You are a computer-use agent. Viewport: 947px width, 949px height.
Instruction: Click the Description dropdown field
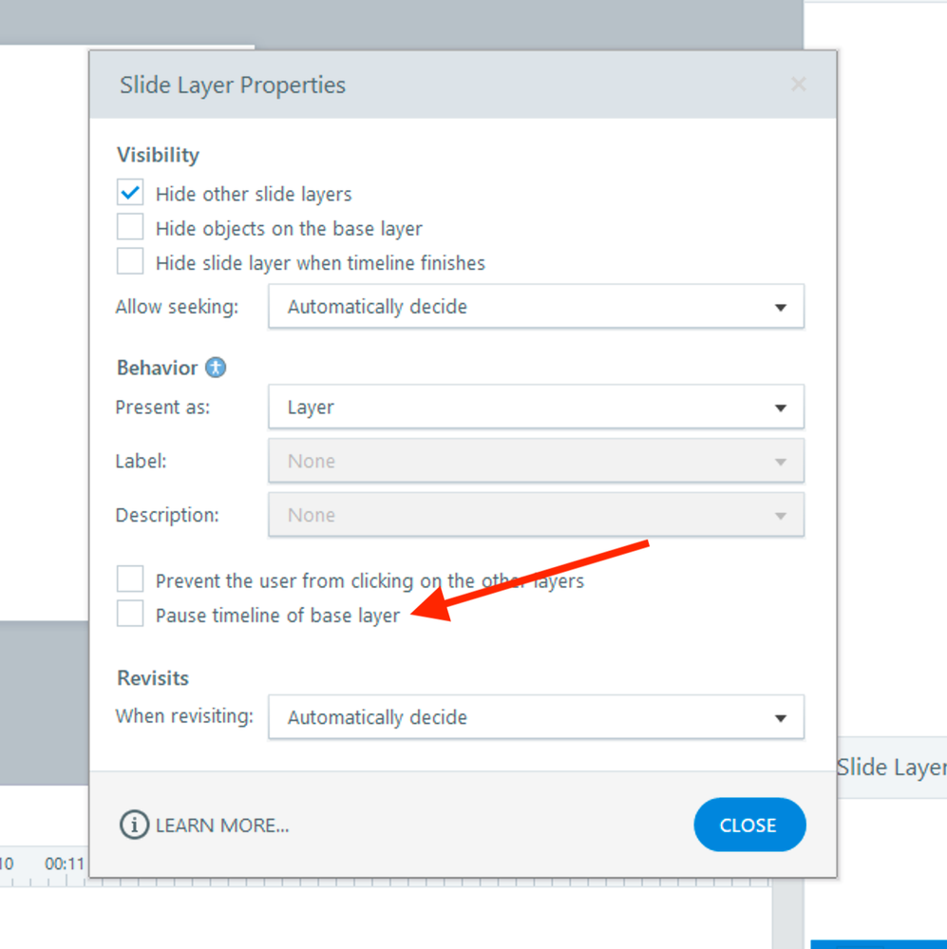coord(536,515)
